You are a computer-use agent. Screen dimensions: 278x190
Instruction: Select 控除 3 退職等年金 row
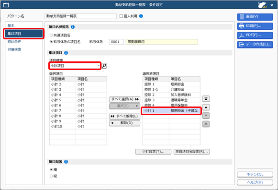pyautogui.click(x=171, y=100)
